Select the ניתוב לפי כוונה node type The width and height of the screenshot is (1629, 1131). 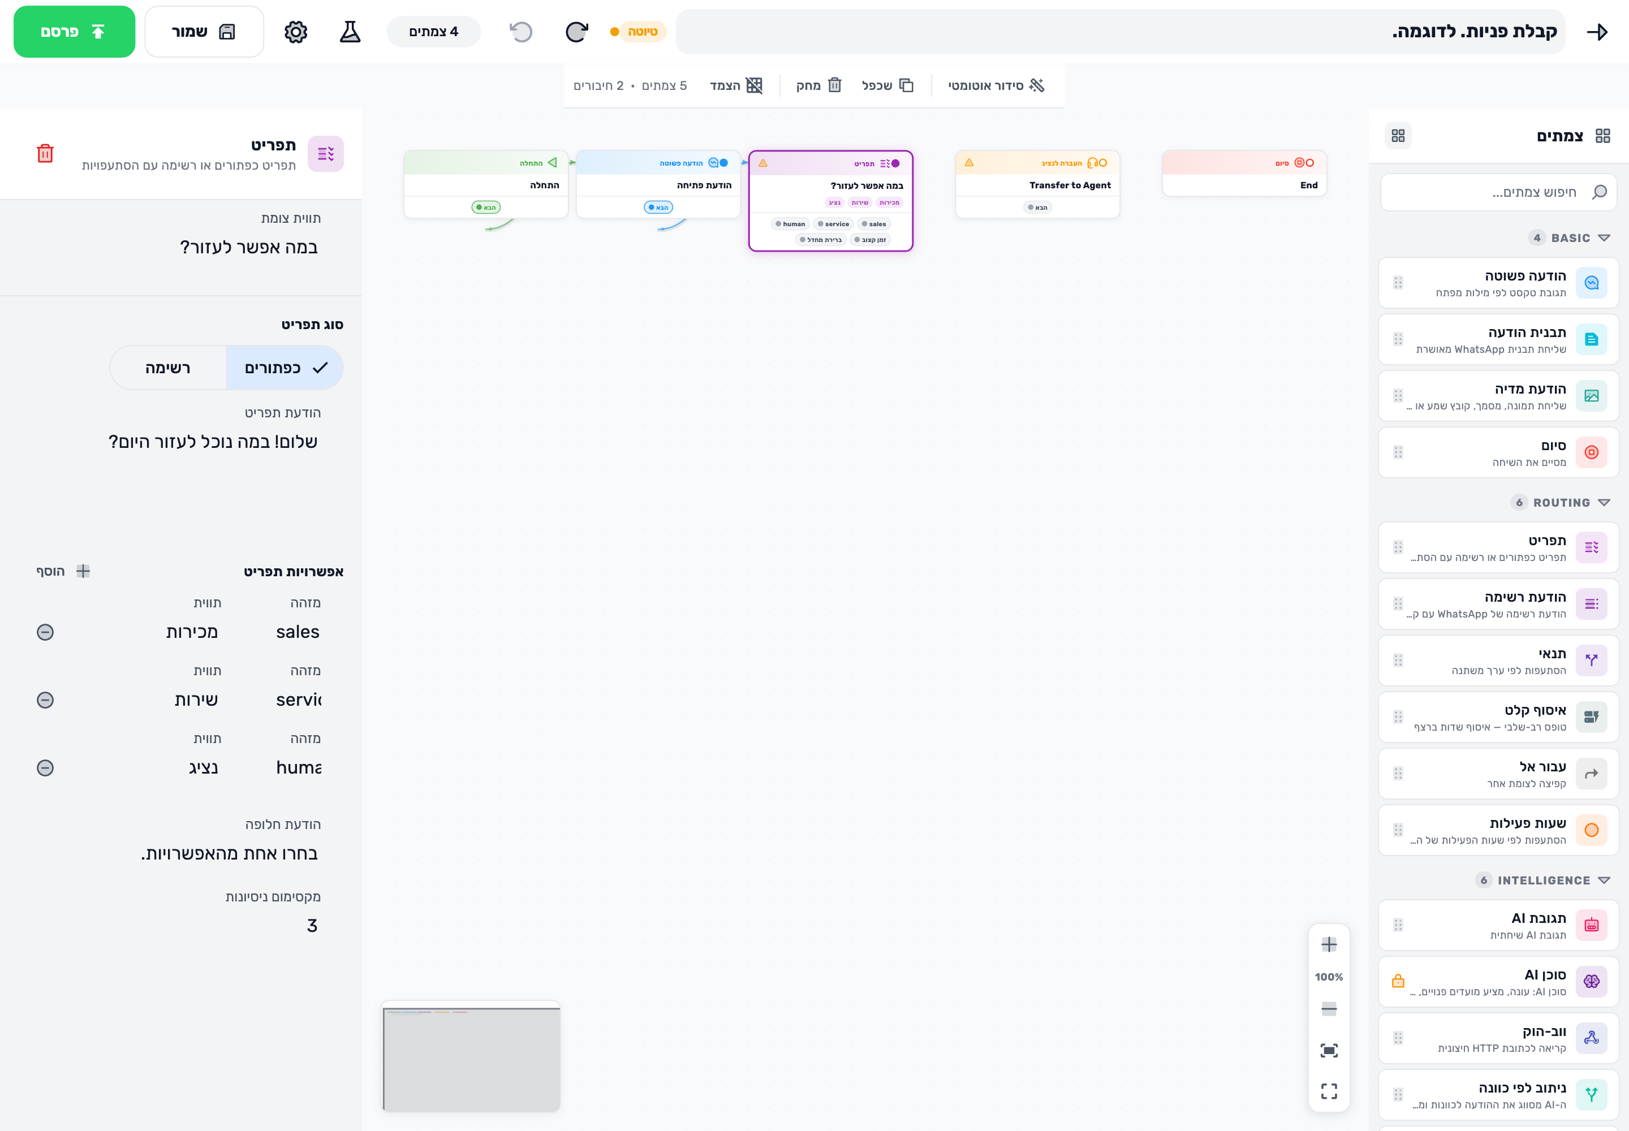[1498, 1095]
